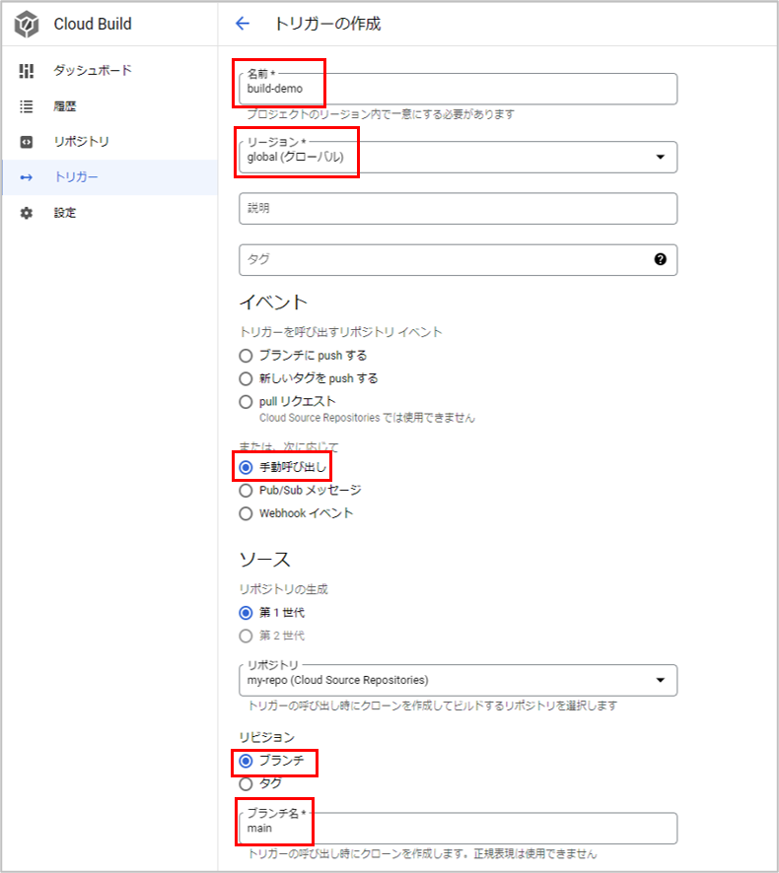Click the my-repo dropdown arrow
This screenshot has height=873, width=779.
point(661,680)
